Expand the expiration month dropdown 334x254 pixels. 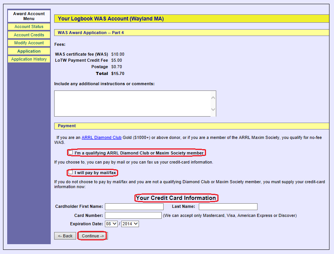pyautogui.click(x=111, y=224)
